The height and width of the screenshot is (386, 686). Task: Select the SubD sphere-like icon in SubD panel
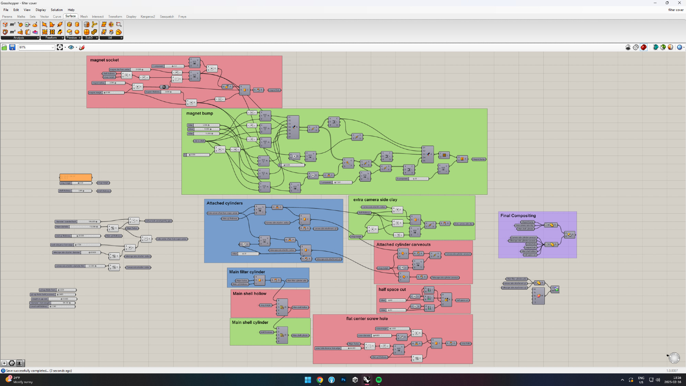click(86, 32)
